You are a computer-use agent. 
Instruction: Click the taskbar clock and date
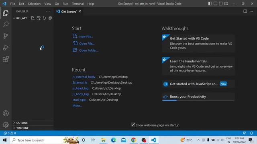click(239, 140)
